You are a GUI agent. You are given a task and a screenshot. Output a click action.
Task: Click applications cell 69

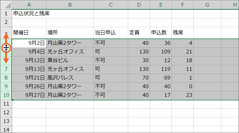(161, 78)
